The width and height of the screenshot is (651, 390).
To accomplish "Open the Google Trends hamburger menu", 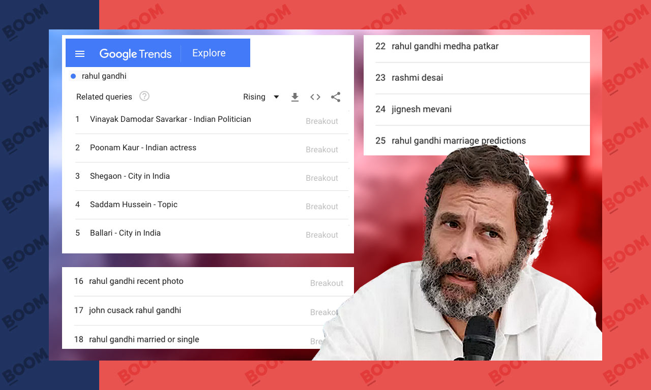I will tap(80, 53).
